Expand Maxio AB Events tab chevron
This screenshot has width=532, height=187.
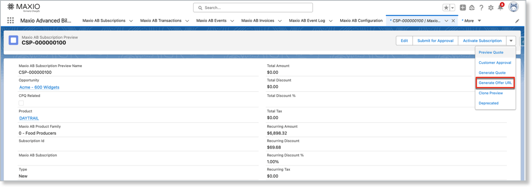(232, 21)
